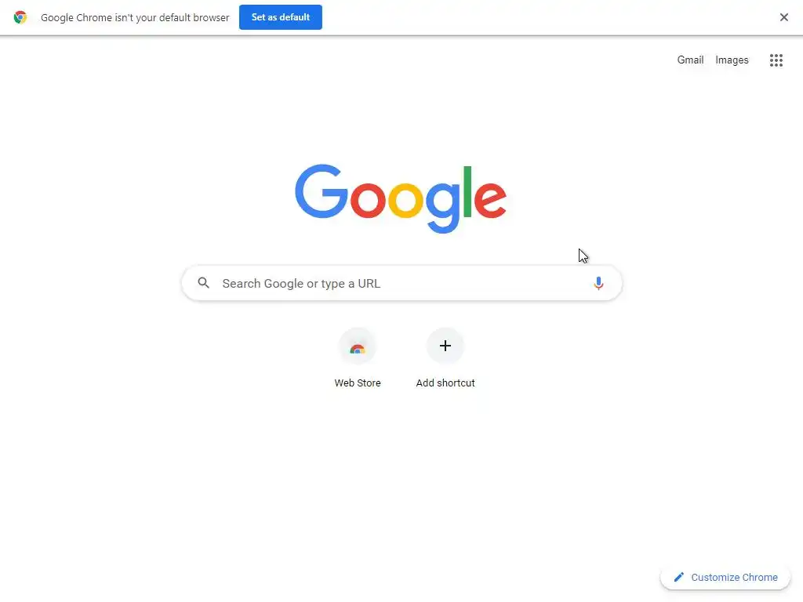The image size is (803, 602).
Task: Open the Web Store shortcut icon
Action: coord(358,346)
